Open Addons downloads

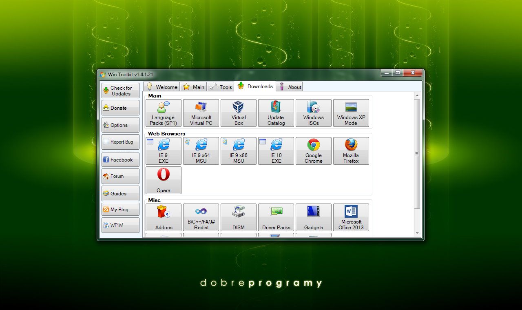[163, 217]
